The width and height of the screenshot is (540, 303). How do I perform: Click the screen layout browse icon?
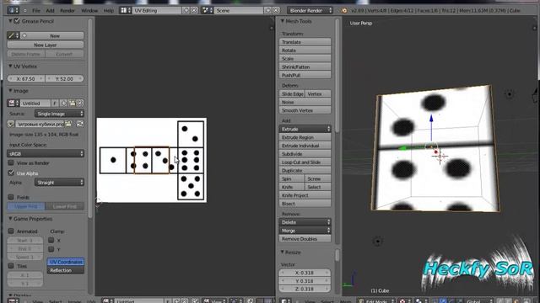click(x=126, y=11)
